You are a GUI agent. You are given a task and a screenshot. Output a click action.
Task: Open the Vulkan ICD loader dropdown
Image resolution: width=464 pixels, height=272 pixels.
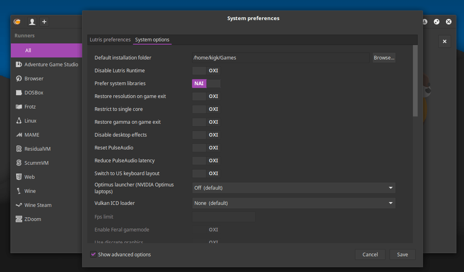(x=294, y=203)
